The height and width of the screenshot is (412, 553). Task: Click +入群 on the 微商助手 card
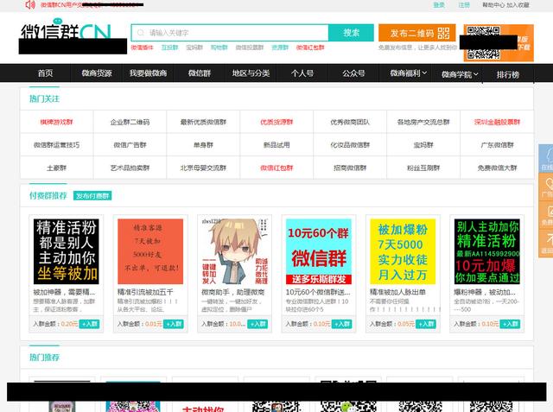point(257,324)
